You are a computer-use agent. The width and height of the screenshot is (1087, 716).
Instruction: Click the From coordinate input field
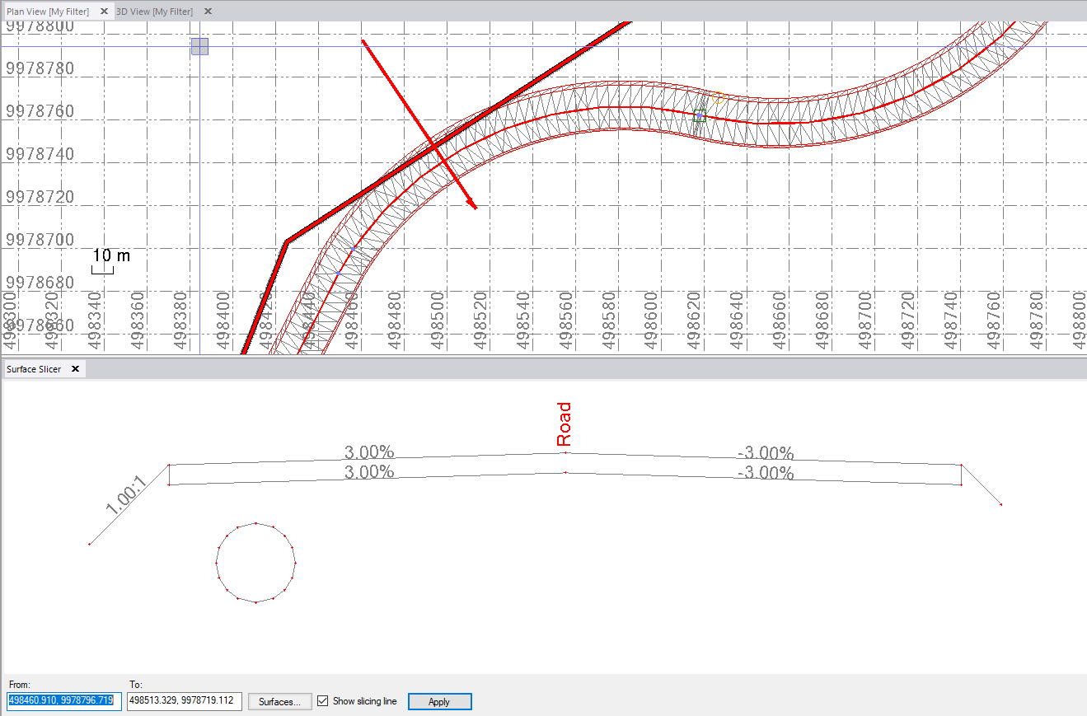[x=64, y=701]
